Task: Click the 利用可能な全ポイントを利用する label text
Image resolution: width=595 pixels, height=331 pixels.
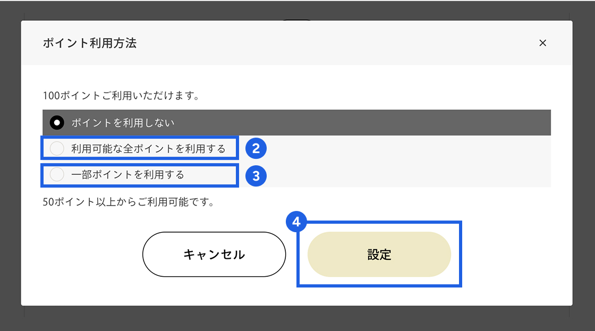Action: (148, 149)
